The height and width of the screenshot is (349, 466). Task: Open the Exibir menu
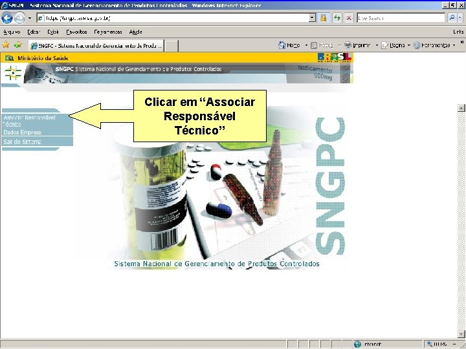click(53, 32)
